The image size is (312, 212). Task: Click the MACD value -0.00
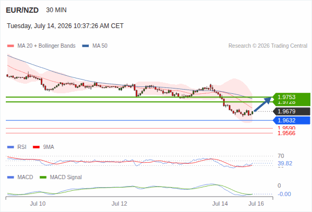coord(284,194)
